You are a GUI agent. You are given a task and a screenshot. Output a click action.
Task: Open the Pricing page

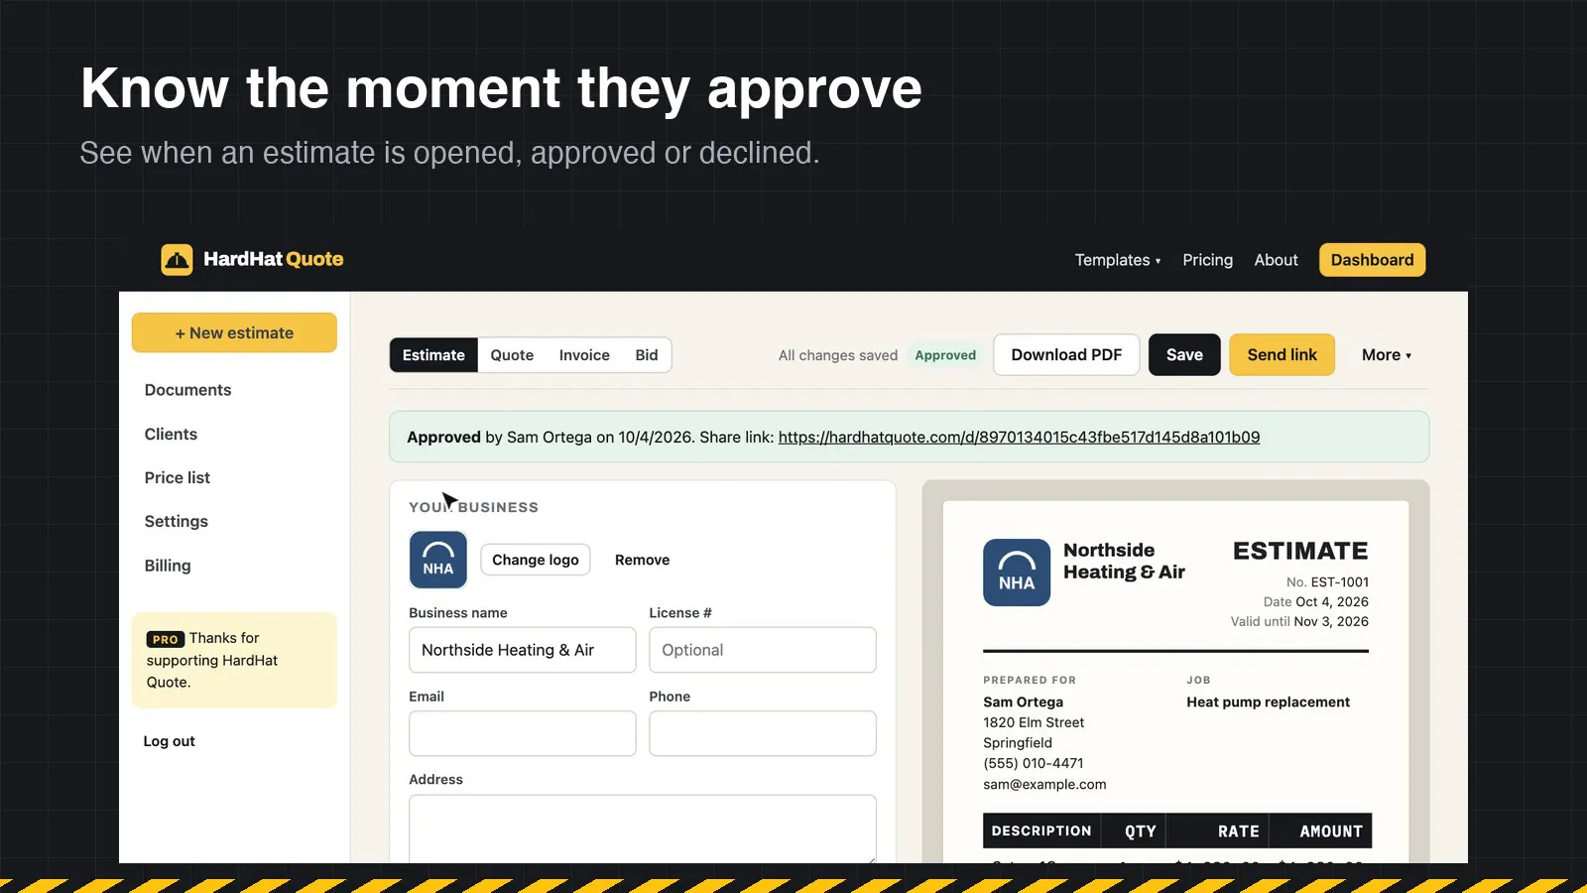pyautogui.click(x=1208, y=260)
